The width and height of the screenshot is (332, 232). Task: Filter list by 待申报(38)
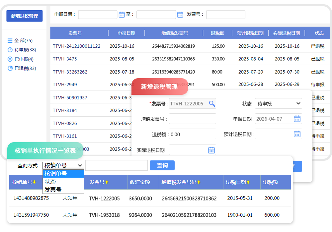[25, 50]
